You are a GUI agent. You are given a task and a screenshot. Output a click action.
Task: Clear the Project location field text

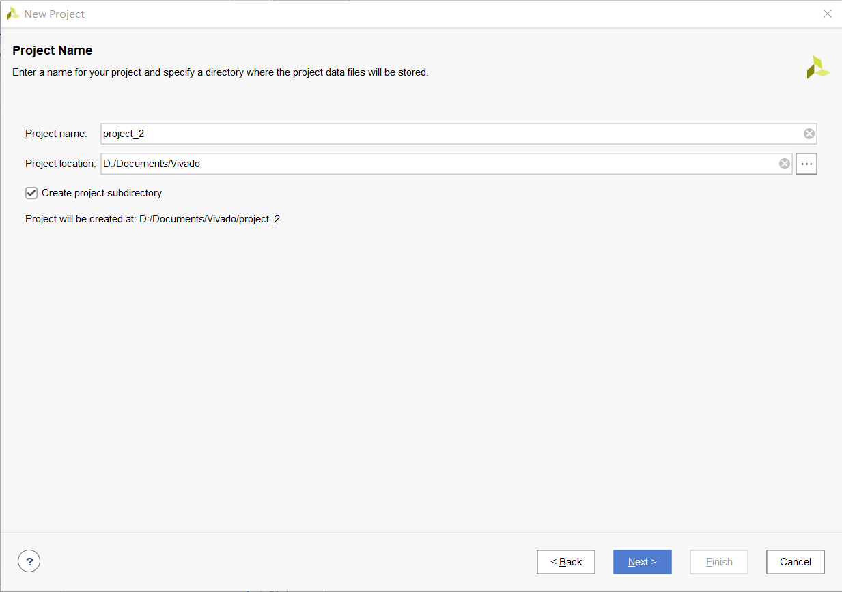pyautogui.click(x=785, y=164)
